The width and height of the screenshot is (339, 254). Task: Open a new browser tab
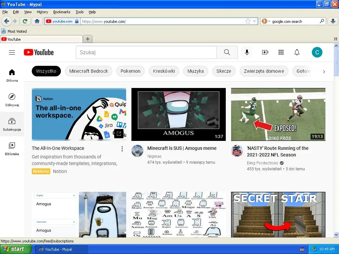click(x=87, y=39)
